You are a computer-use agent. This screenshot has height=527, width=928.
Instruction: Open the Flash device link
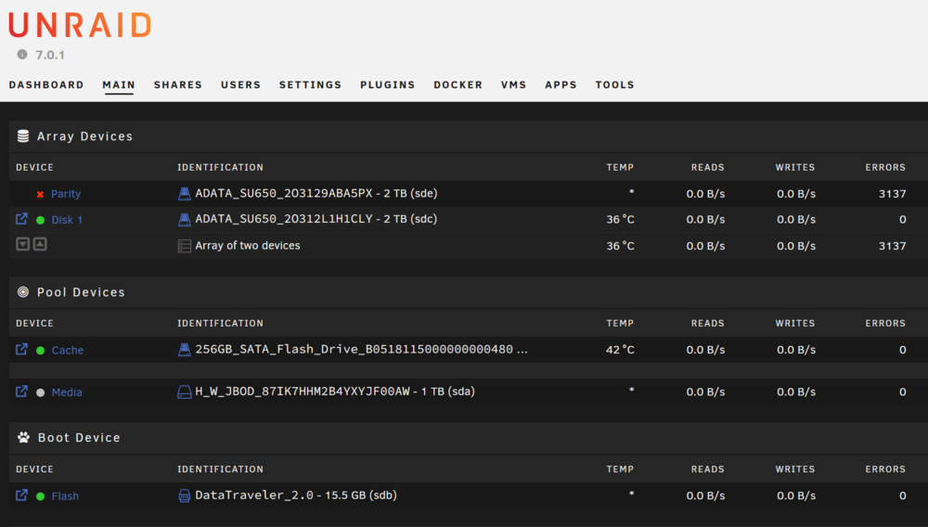(65, 496)
